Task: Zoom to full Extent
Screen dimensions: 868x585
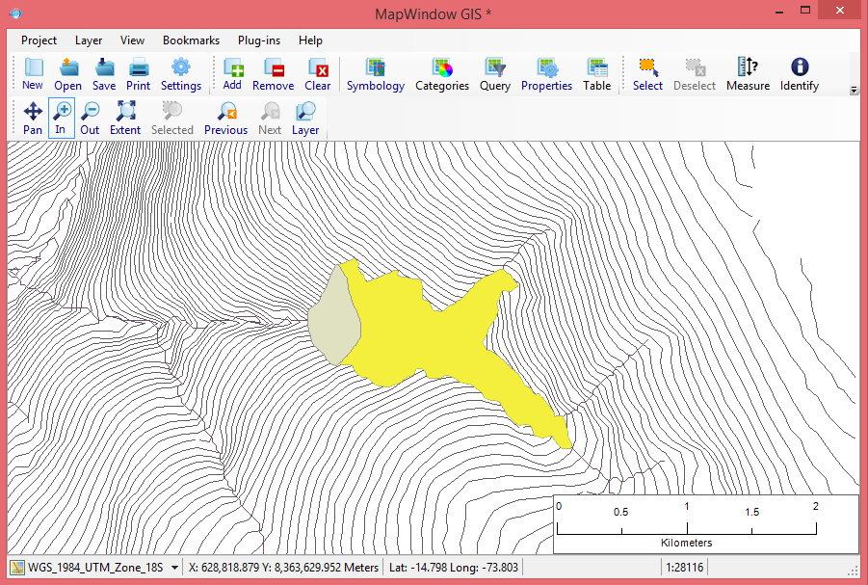Action: [x=125, y=118]
